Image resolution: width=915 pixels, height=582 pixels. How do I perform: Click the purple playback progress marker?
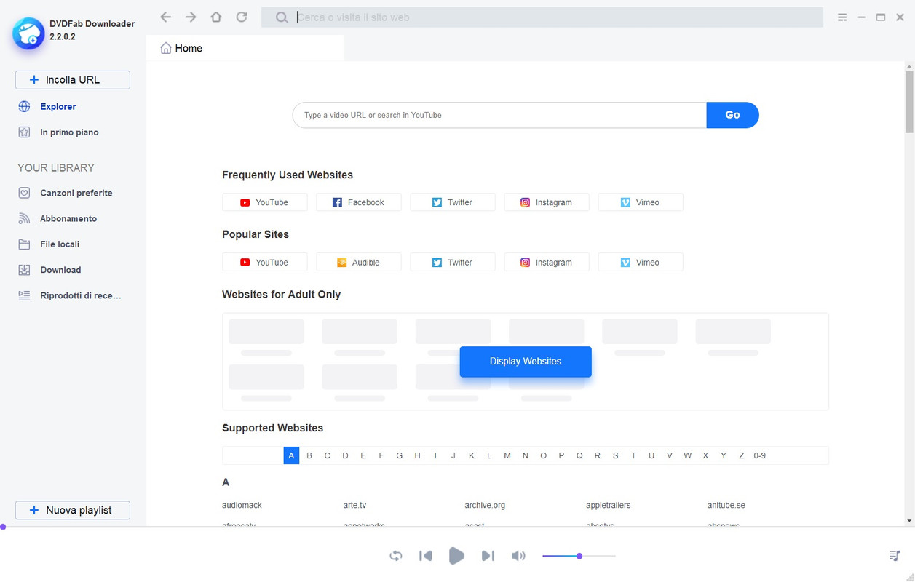[x=3, y=527]
